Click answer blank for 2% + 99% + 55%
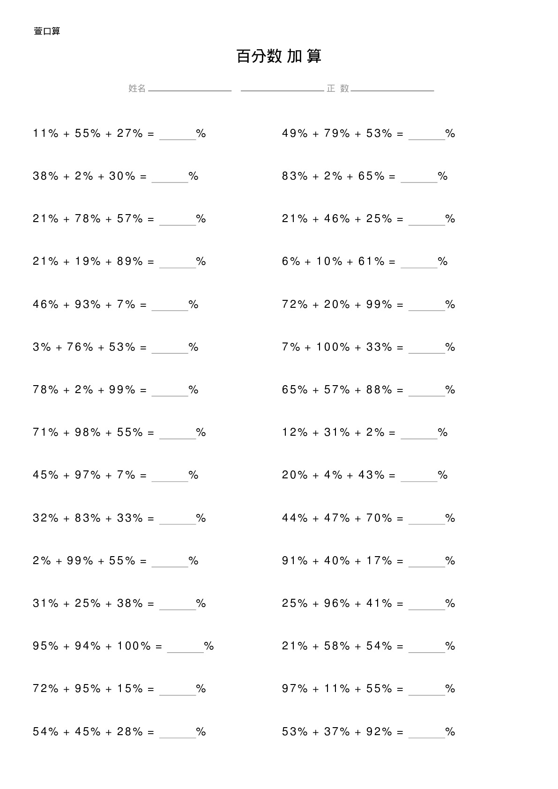Image resolution: width=558 pixels, height=789 pixels. 170,562
